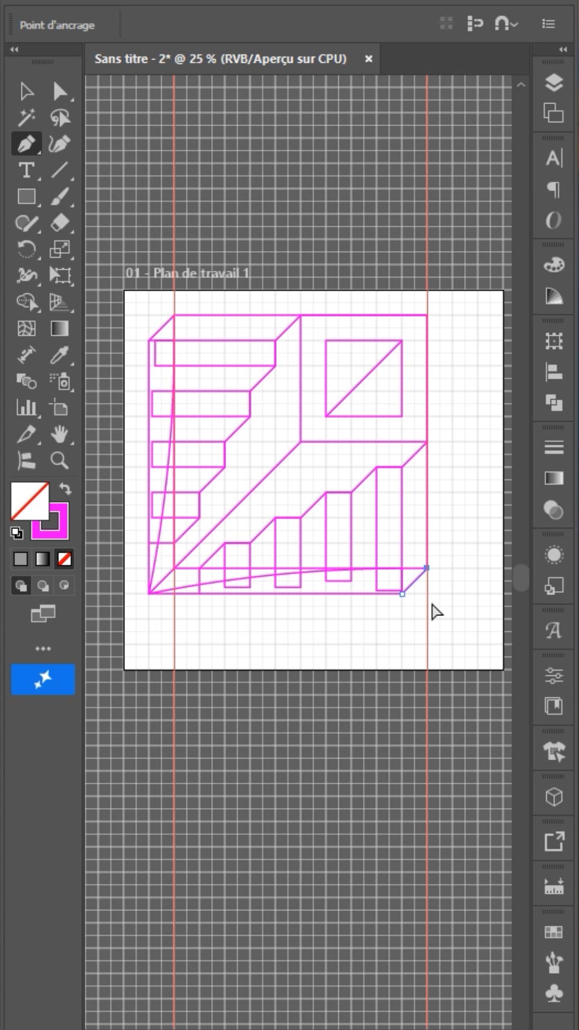Image resolution: width=579 pixels, height=1030 pixels.
Task: Open the Transform panel
Action: [x=554, y=341]
